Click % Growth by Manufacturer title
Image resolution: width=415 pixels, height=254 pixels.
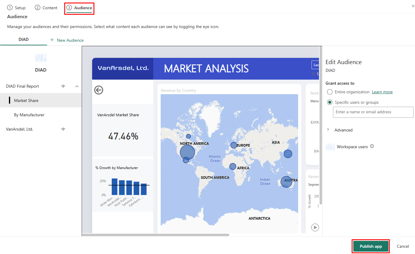(x=117, y=168)
